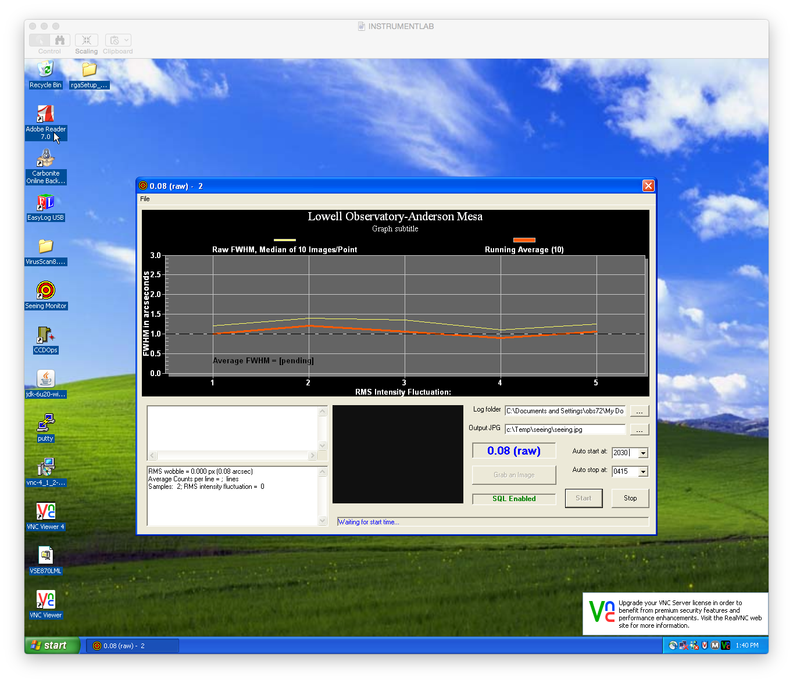Viewport: 793px width, 683px height.
Task: Click scroll-down arrow of RMS log box
Action: click(x=323, y=521)
